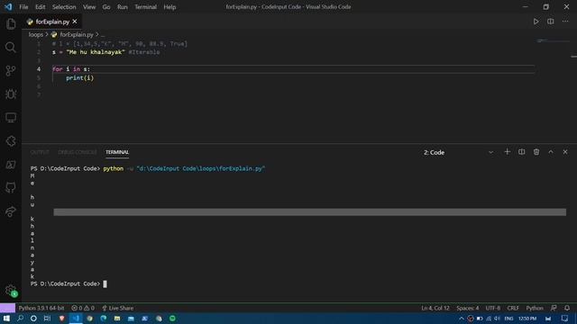Open the Manage settings gear

click(11, 291)
